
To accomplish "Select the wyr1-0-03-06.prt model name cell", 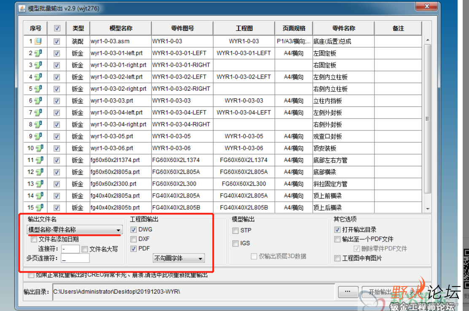I will [x=121, y=148].
